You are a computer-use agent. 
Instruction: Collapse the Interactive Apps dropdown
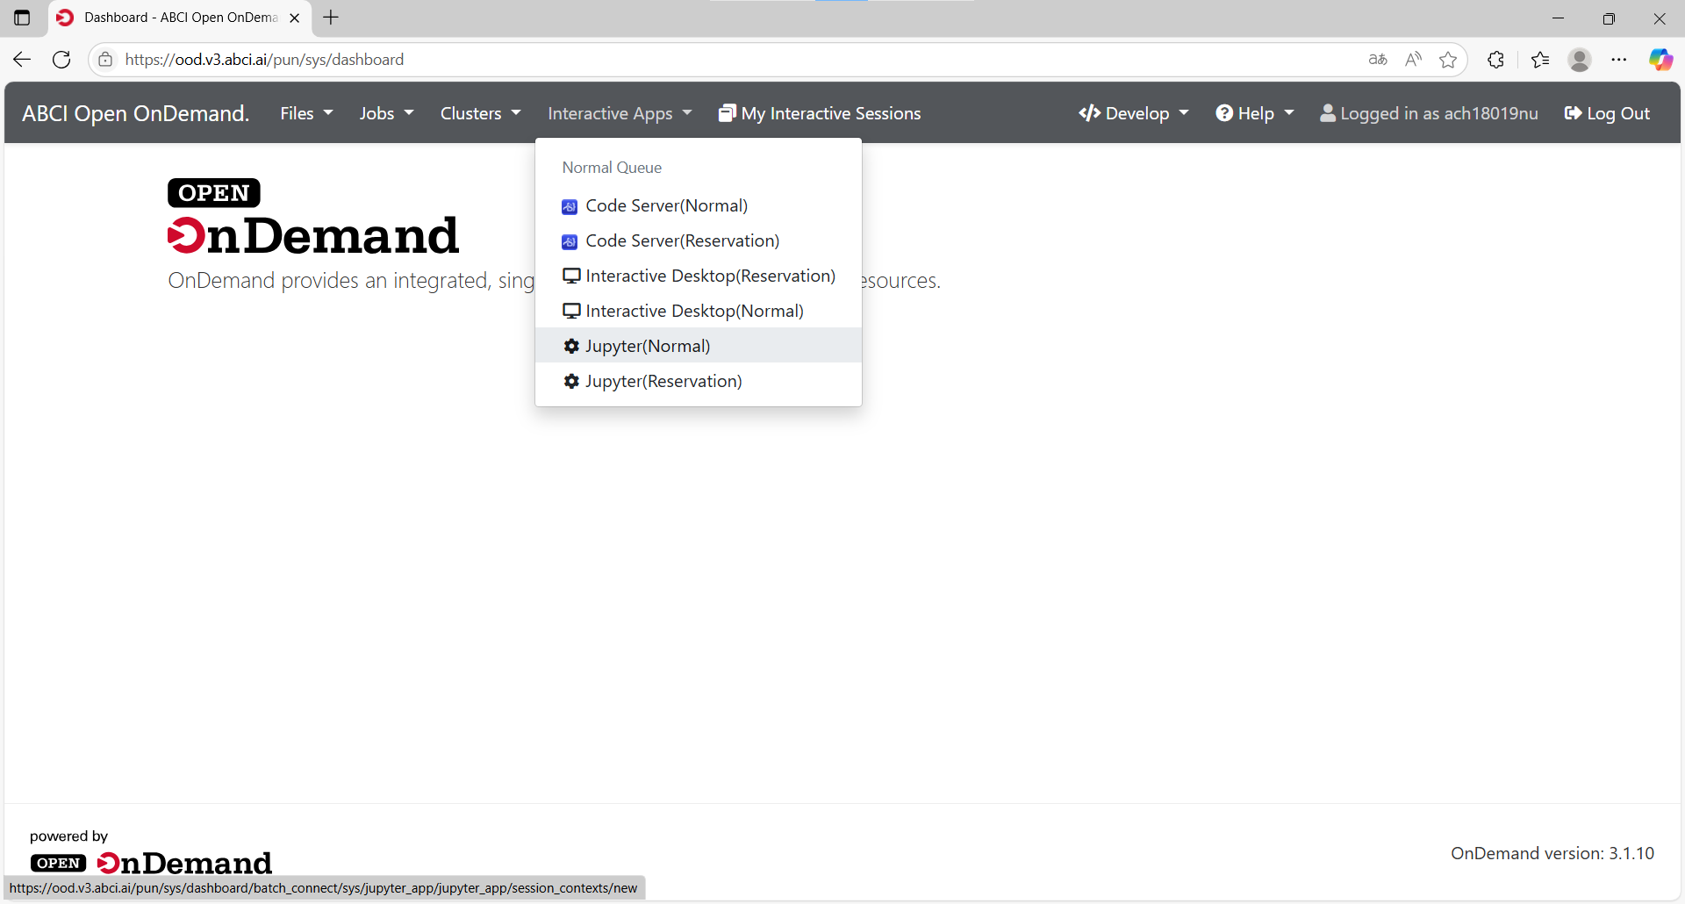(620, 113)
